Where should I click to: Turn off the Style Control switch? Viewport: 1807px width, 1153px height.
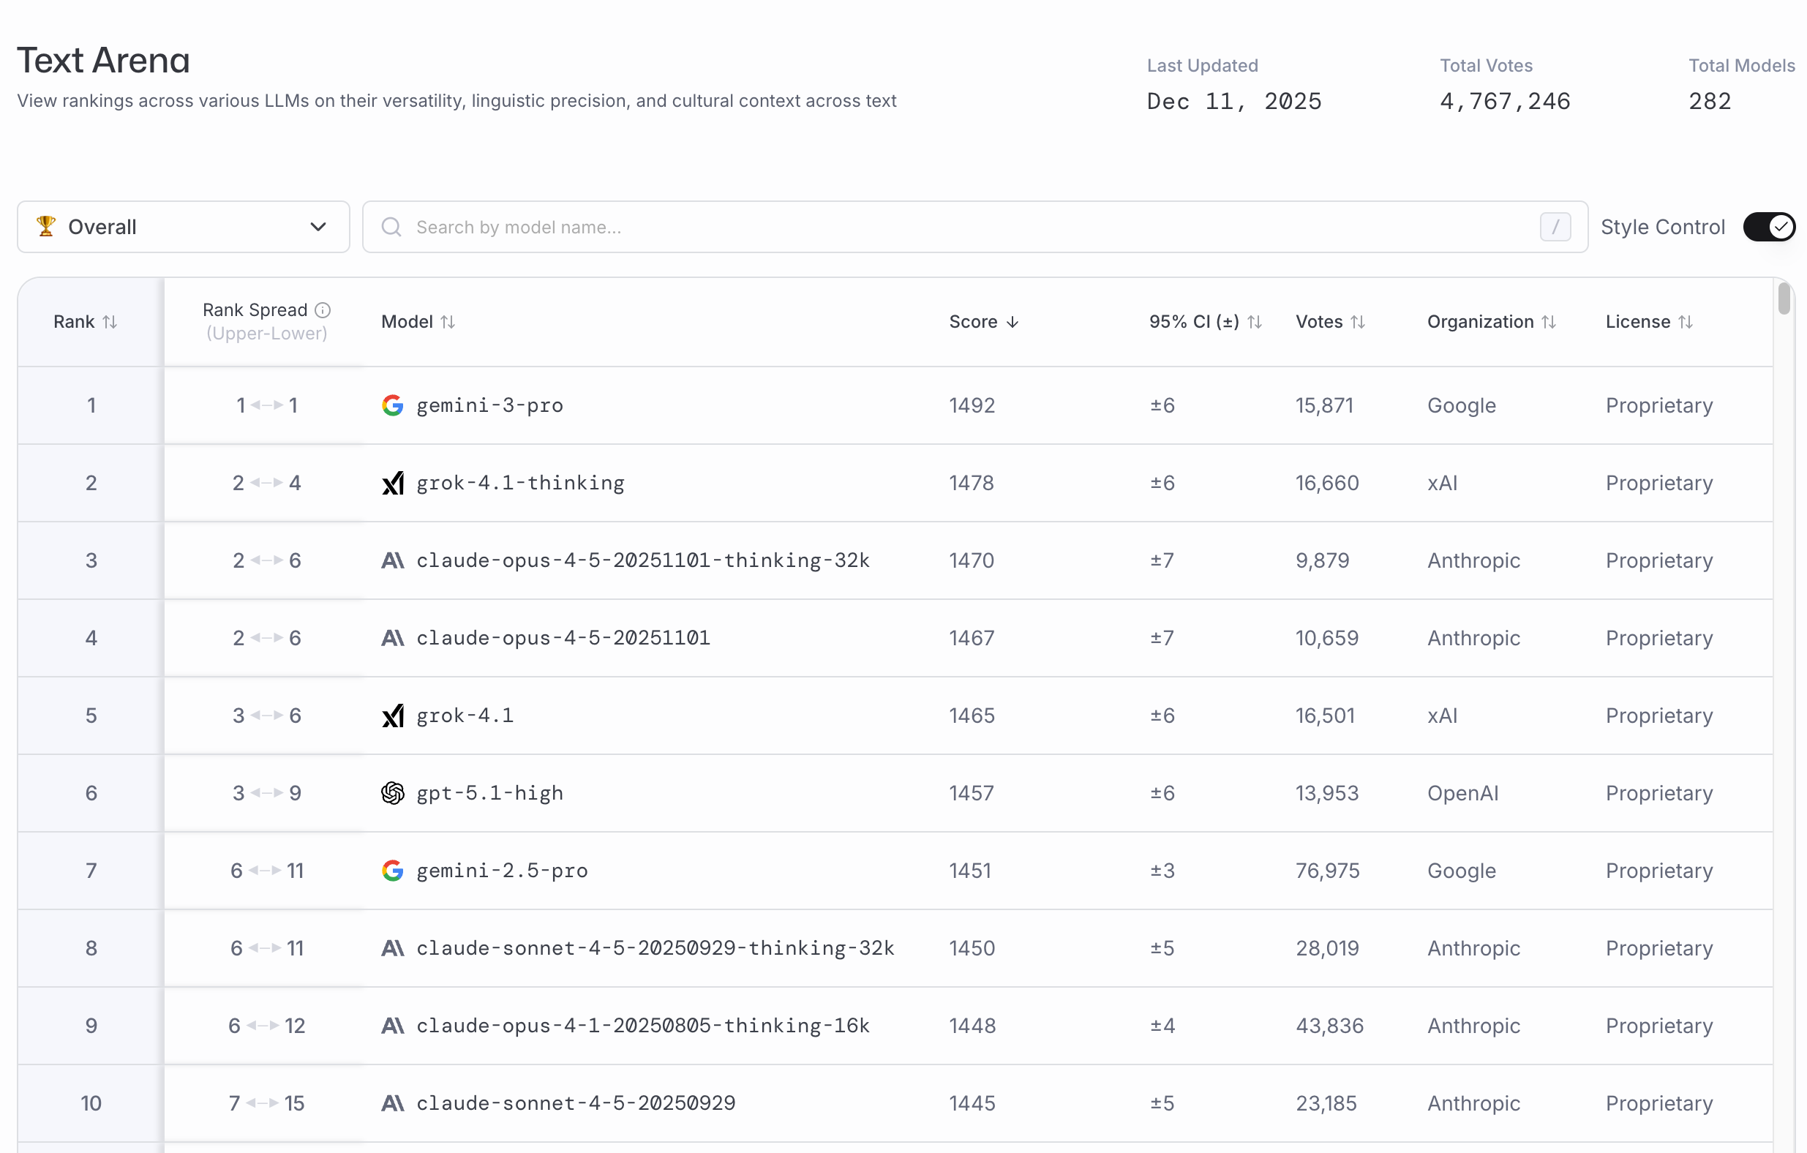pyautogui.click(x=1769, y=227)
